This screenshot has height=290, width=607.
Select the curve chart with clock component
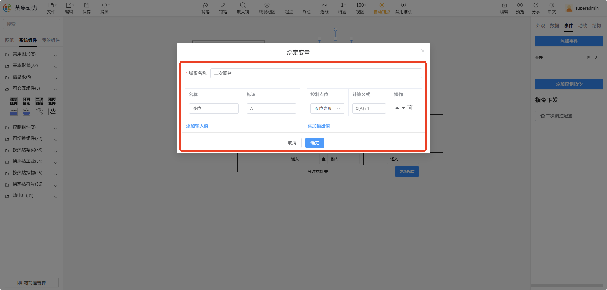(52, 112)
